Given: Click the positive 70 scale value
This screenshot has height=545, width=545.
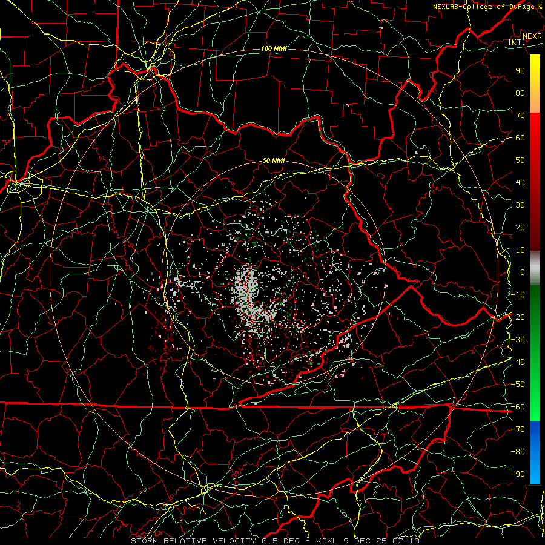Looking at the screenshot, I should (x=520, y=116).
